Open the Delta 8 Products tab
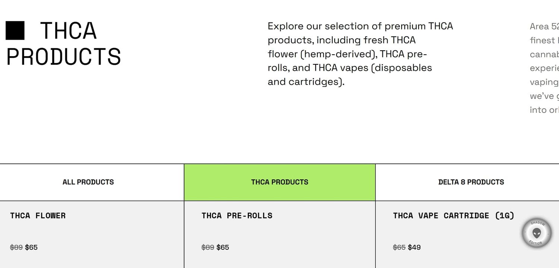This screenshot has width=559, height=268. coord(471,182)
